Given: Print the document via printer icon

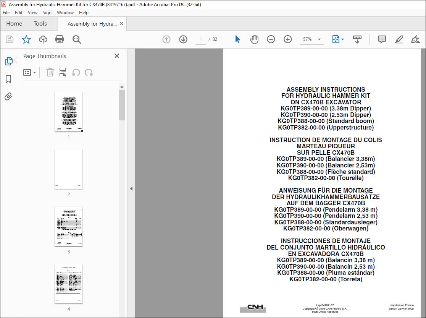Looking at the screenshot, I should pyautogui.click(x=60, y=39).
